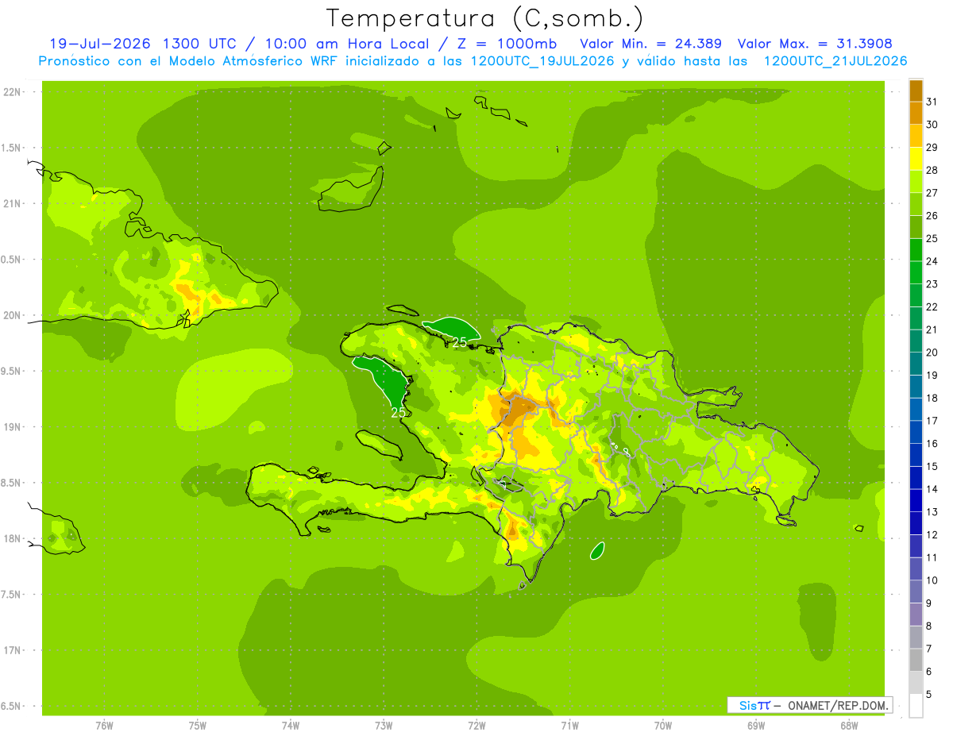Click the color bar label "12"

pyautogui.click(x=933, y=535)
